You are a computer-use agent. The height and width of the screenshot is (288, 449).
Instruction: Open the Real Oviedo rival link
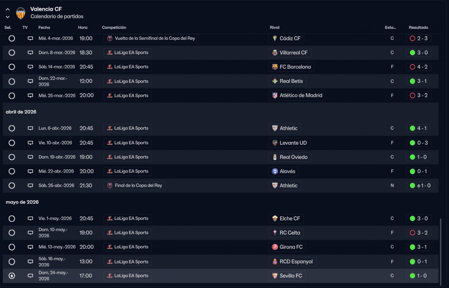tap(293, 157)
